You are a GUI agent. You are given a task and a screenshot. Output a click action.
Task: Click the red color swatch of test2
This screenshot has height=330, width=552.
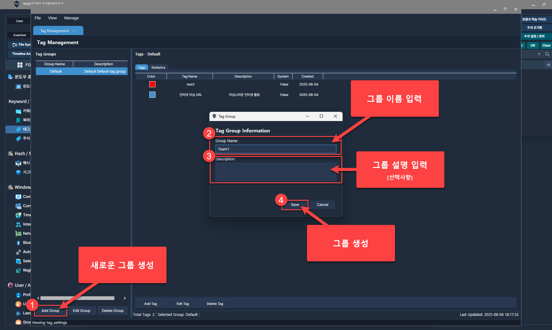[152, 84]
